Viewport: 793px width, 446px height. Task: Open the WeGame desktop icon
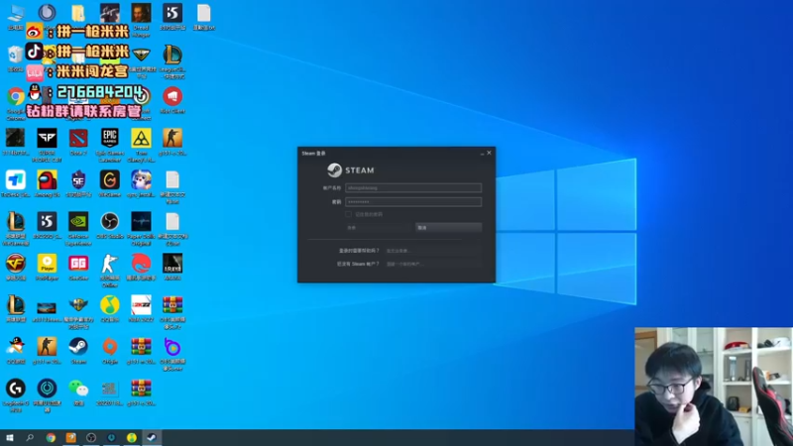[x=110, y=180]
